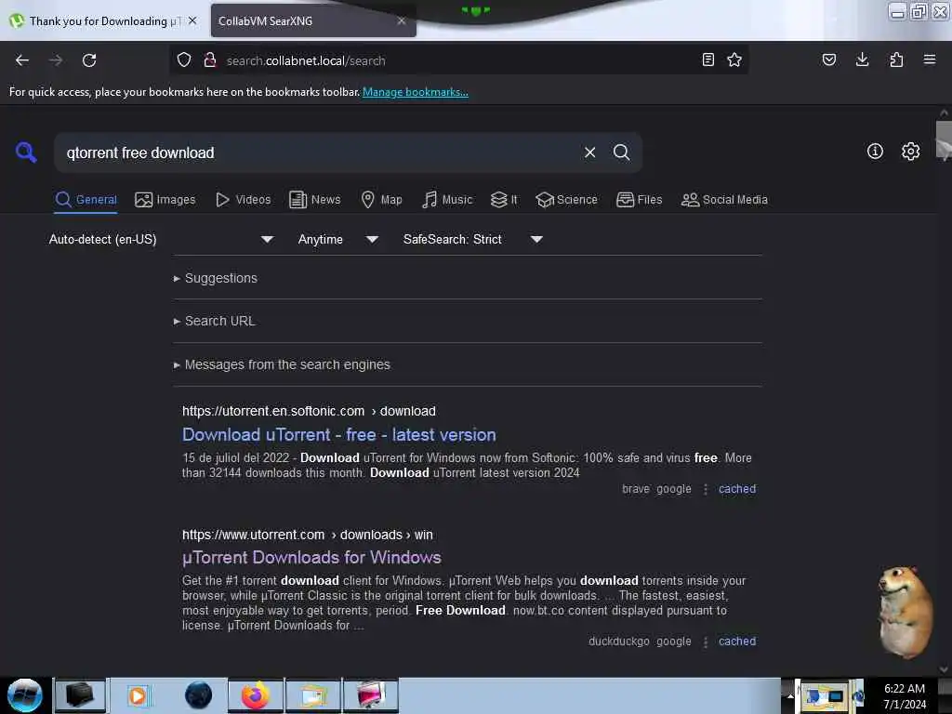Viewport: 952px width, 714px height.
Task: Open the SafeSearch Strict dropdown
Action: (x=472, y=239)
